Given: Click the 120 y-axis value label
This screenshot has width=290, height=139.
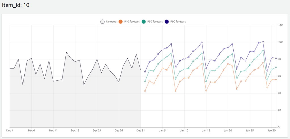Looking at the screenshot, I should [x=281, y=25].
